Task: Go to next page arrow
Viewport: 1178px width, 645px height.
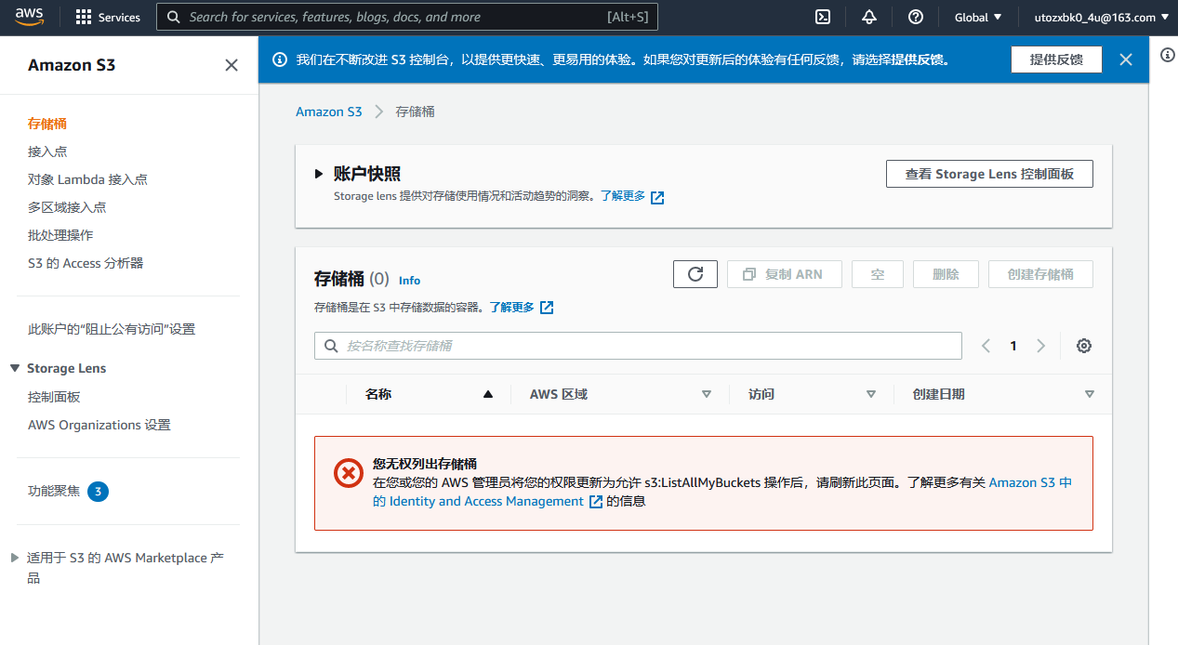Action: [1040, 346]
